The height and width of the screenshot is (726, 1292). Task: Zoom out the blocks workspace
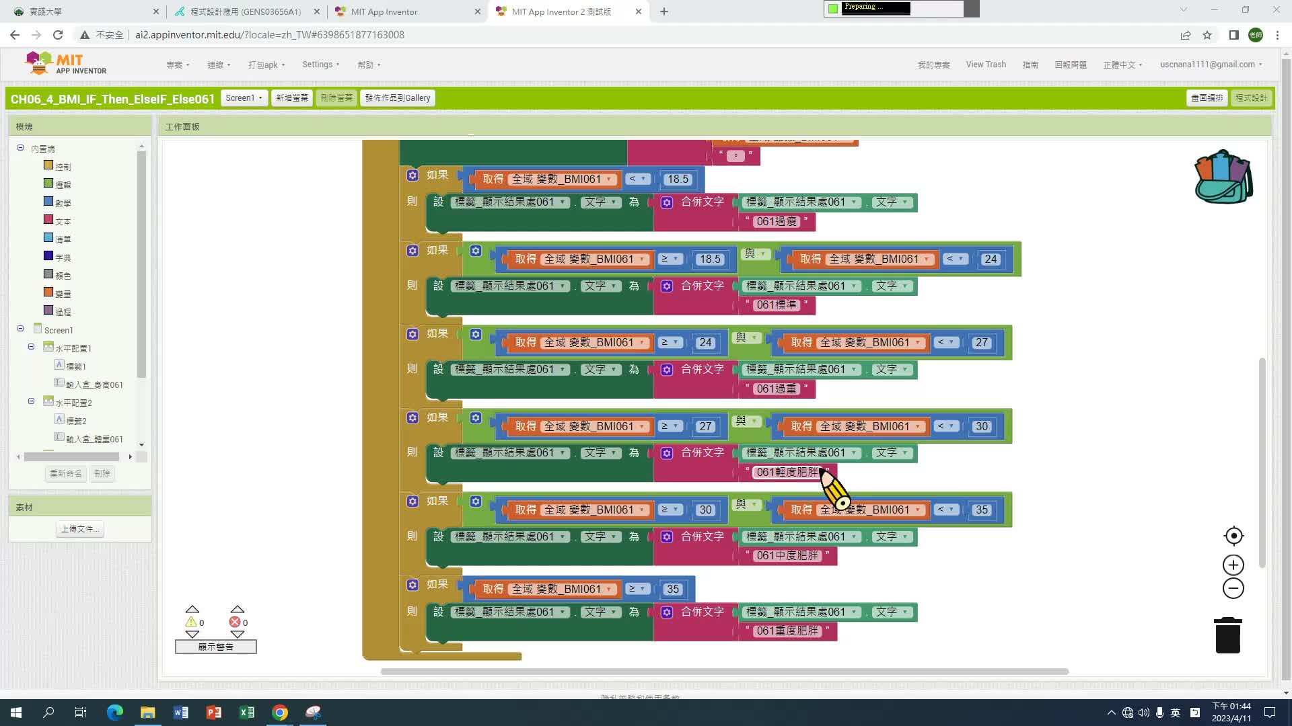click(1233, 588)
